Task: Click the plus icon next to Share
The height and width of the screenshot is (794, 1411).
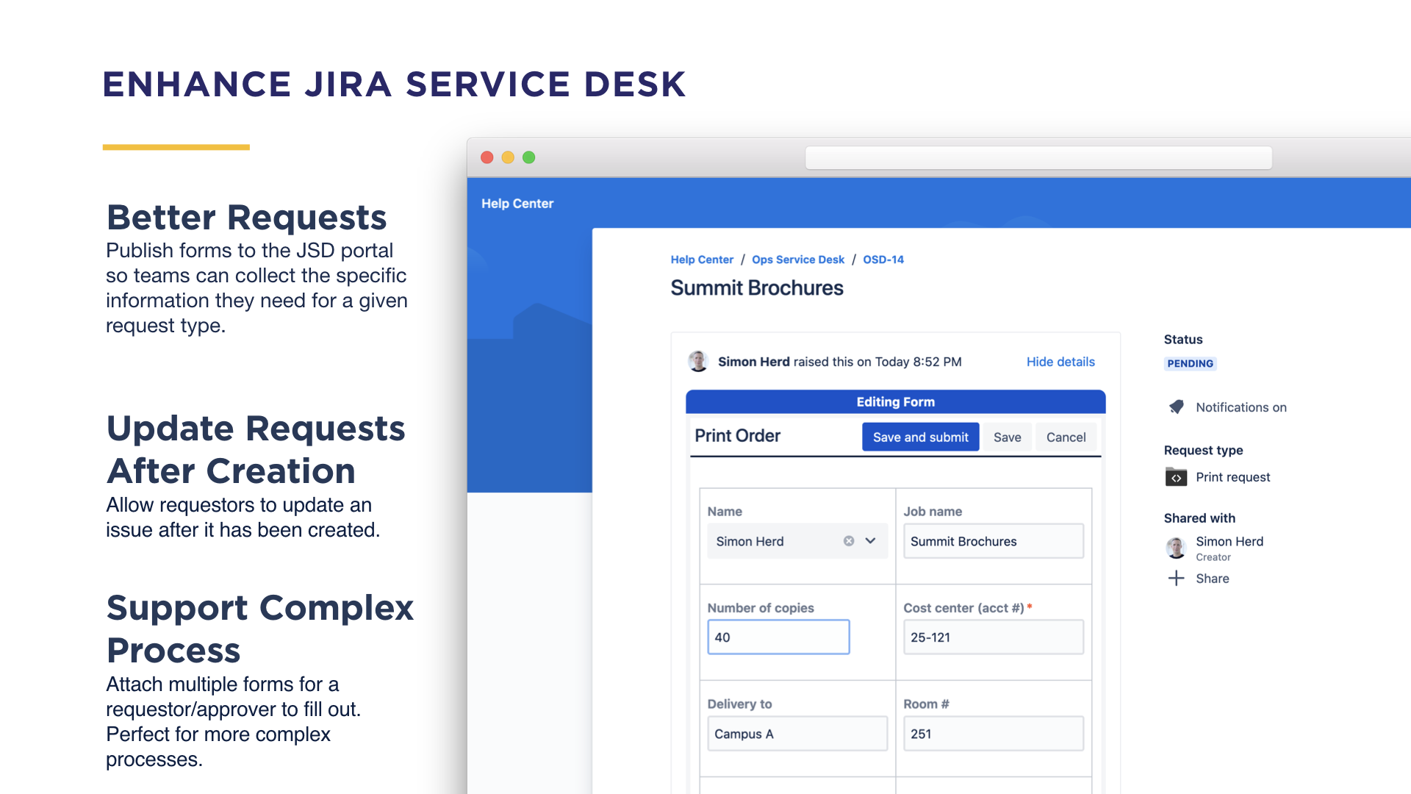Action: click(1176, 578)
